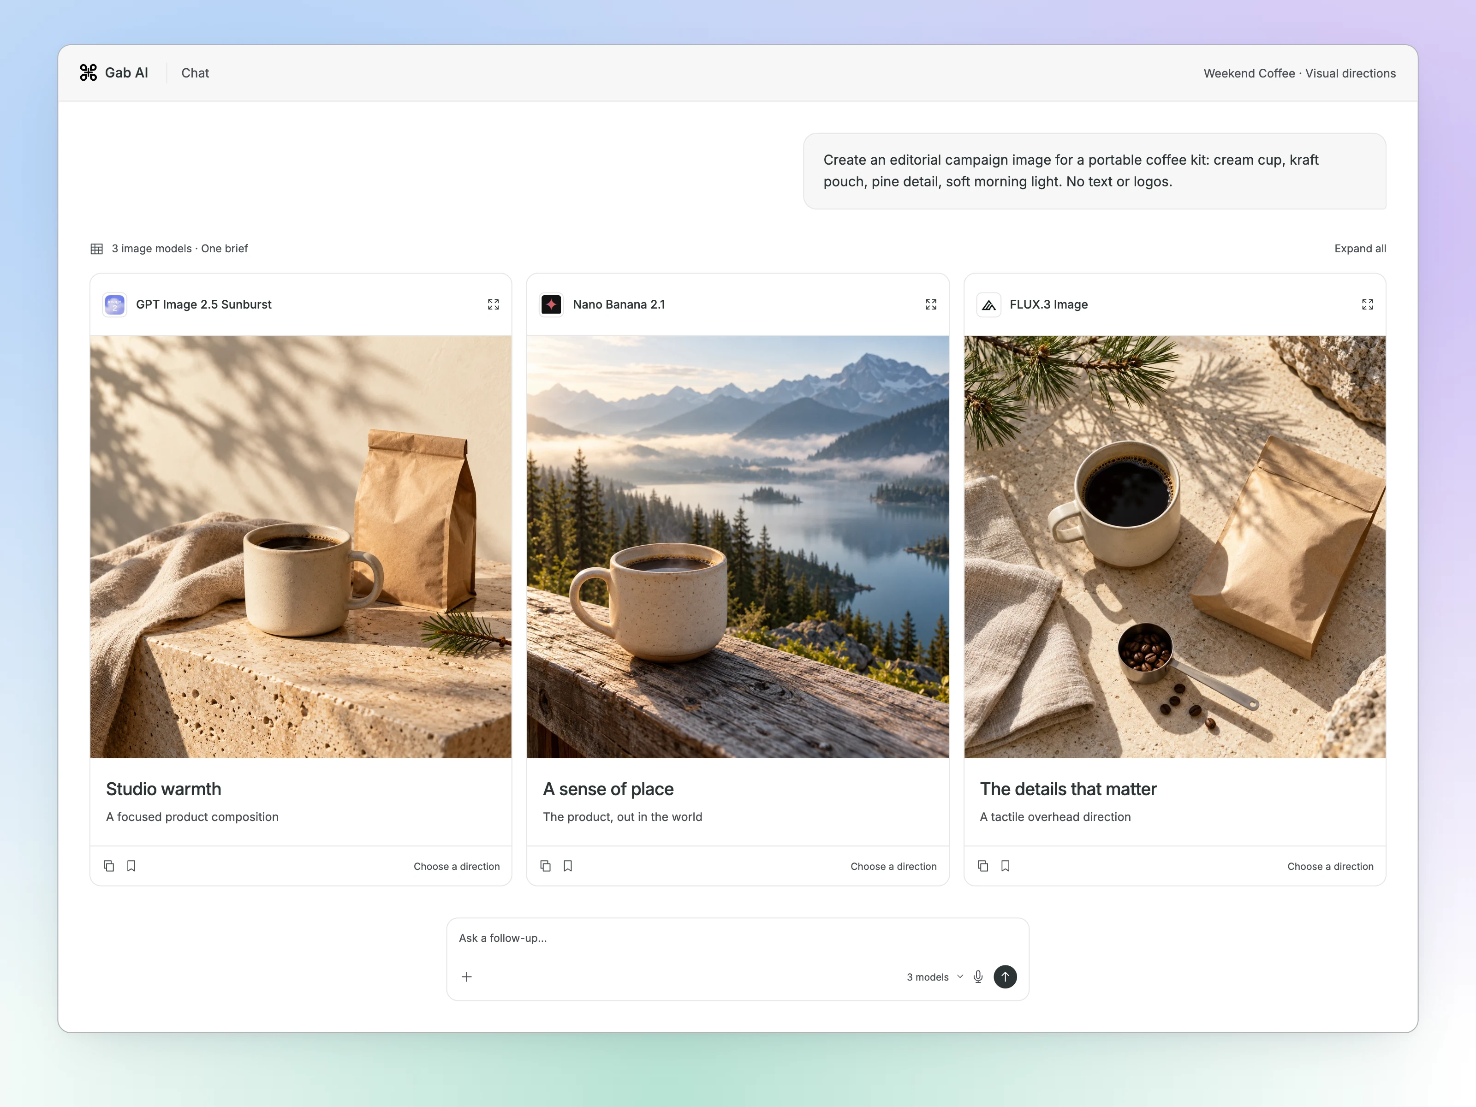Click the FLUX.3 Image model icon
This screenshot has width=1476, height=1107.
(988, 304)
